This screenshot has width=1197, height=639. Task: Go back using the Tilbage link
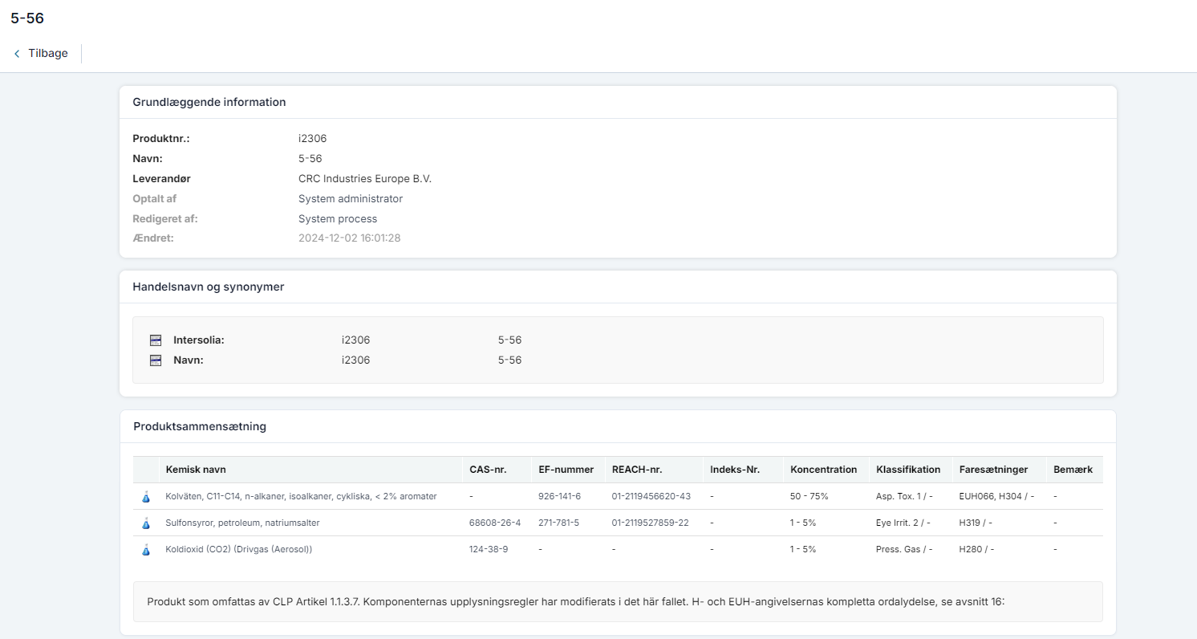(x=47, y=54)
